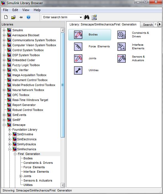Click the scroll down arrow in Libraries
The image size is (163, 194).
point(63,185)
